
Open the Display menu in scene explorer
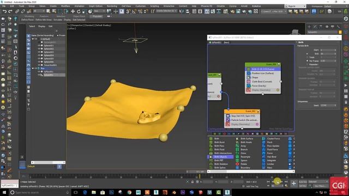41,26
